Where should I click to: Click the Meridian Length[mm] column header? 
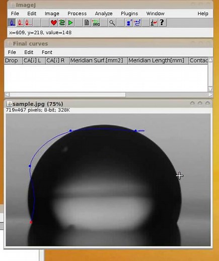click(158, 61)
